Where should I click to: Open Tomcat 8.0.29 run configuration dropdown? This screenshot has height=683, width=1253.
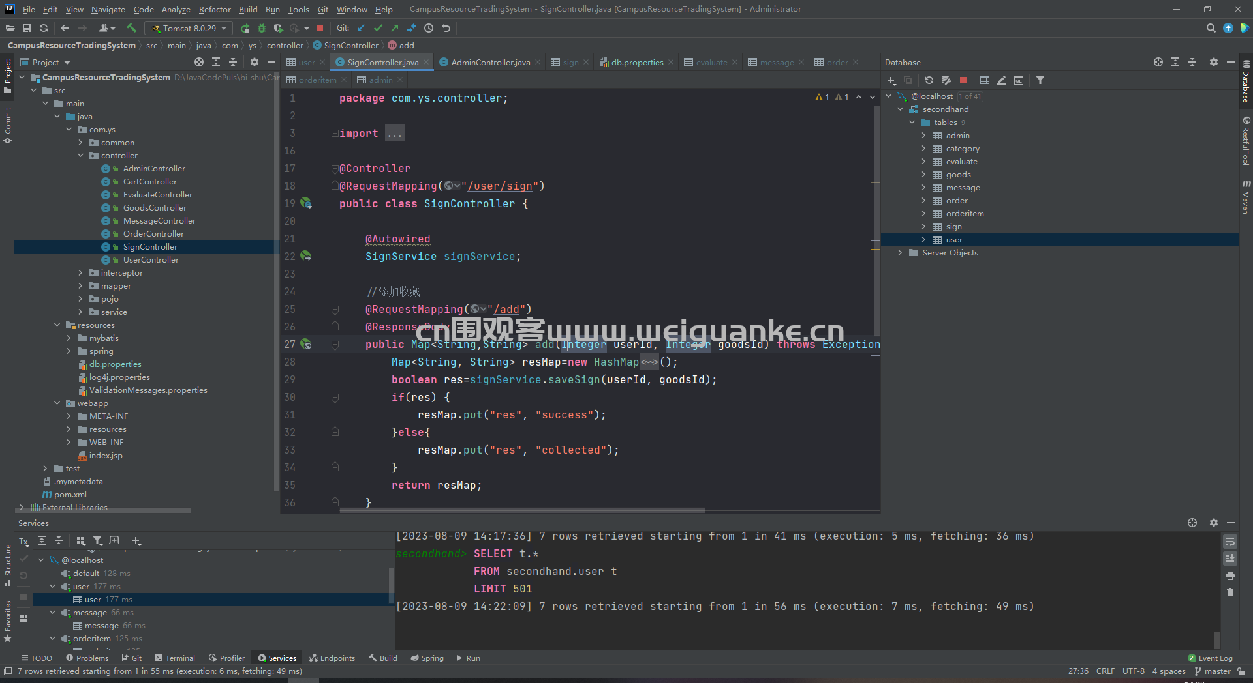point(188,28)
